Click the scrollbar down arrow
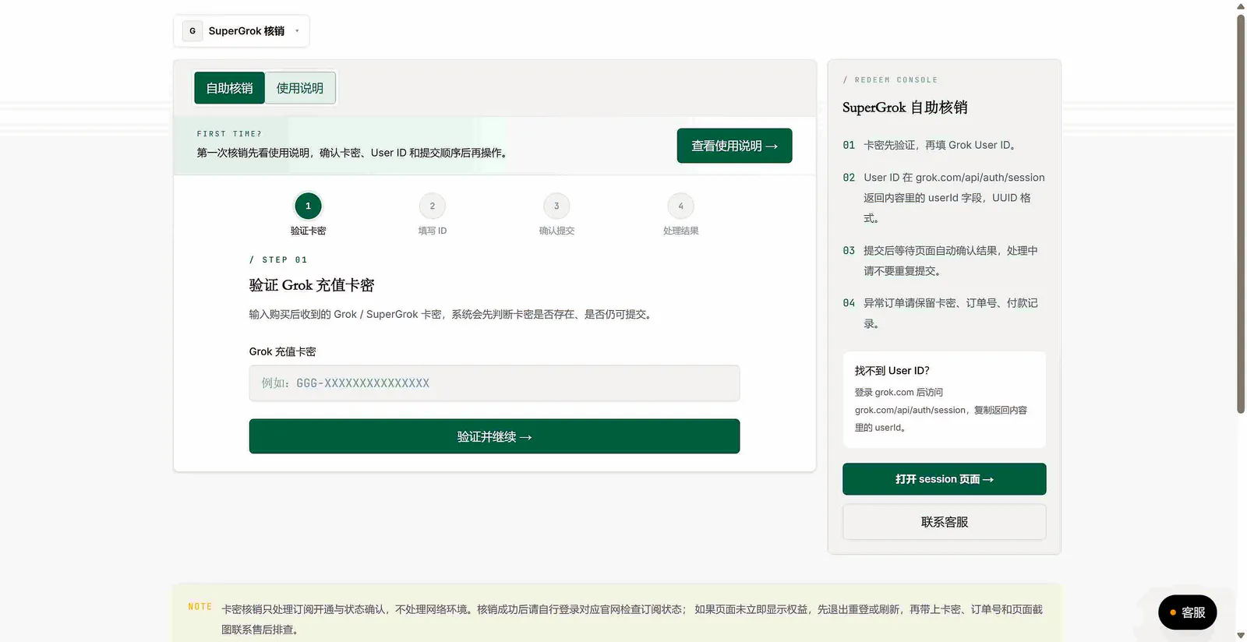 pos(1241,636)
